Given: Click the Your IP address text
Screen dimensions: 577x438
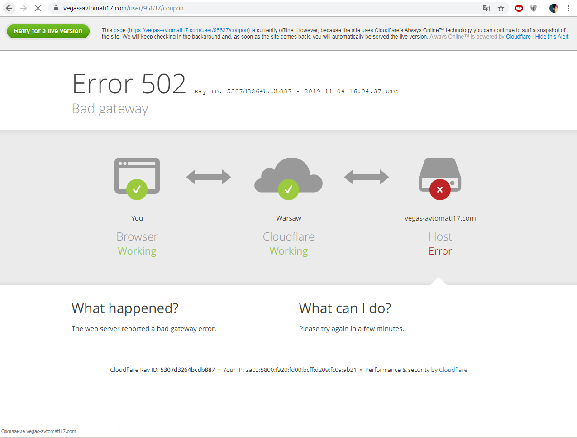Looking at the screenshot, I should [290, 370].
